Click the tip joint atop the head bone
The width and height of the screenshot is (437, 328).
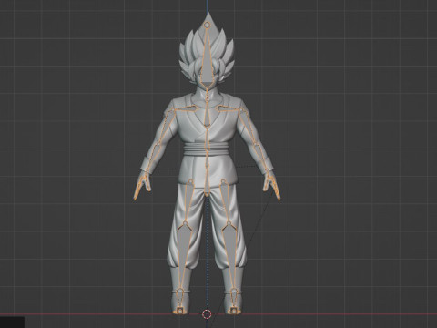click(208, 26)
